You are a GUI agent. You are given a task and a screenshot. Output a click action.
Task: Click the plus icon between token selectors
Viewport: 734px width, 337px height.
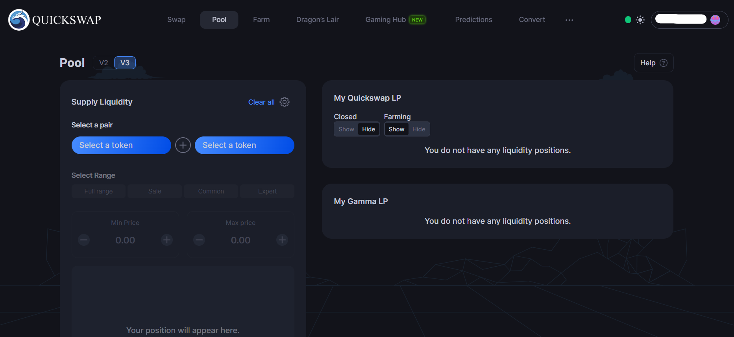(183, 145)
